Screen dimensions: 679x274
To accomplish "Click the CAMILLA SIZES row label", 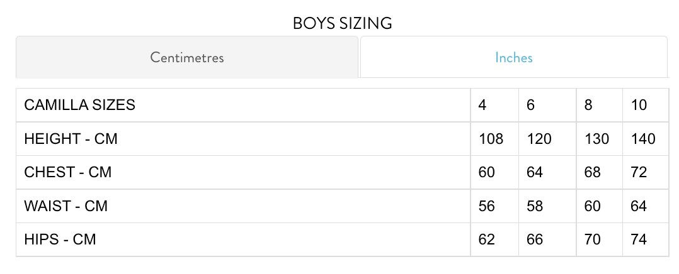I will point(79,105).
